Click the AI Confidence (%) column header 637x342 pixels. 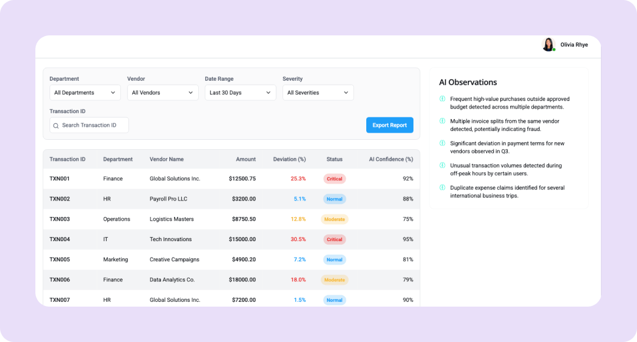coord(390,159)
